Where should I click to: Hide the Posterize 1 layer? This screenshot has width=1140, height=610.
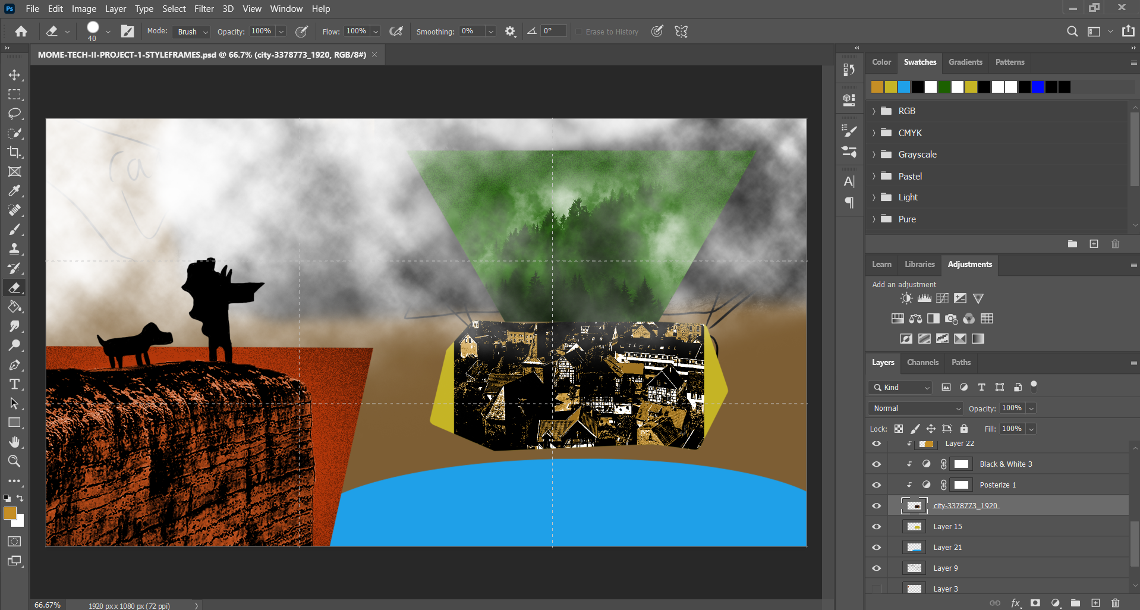876,485
